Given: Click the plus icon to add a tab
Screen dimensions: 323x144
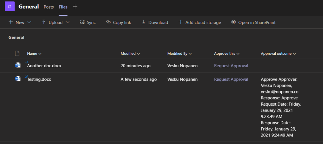Looking at the screenshot, I should tap(75, 7).
